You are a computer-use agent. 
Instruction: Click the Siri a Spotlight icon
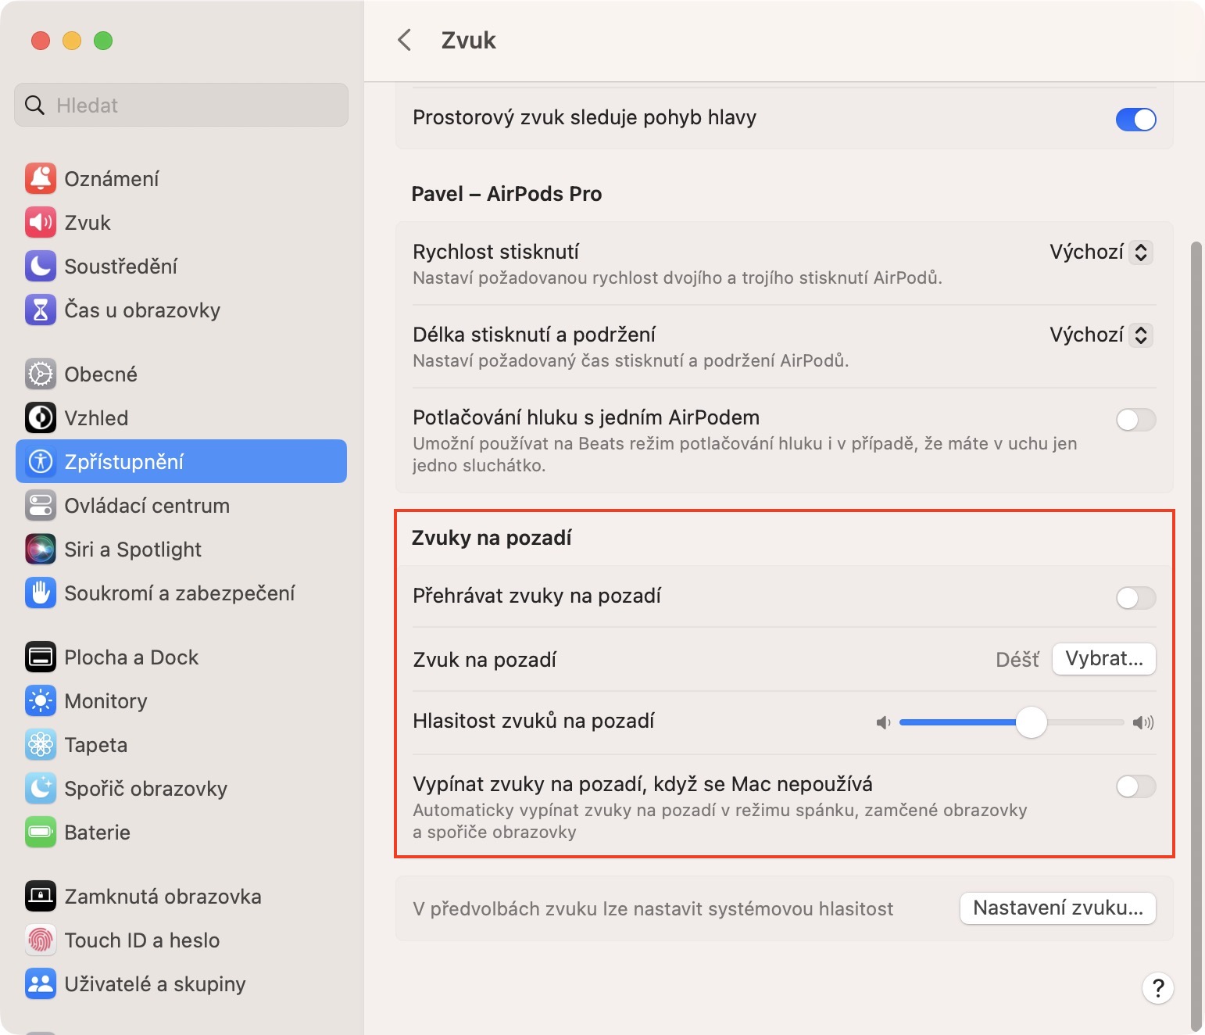pos(41,550)
